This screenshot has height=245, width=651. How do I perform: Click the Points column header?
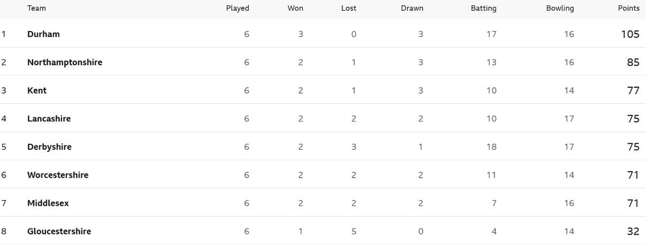pos(629,8)
